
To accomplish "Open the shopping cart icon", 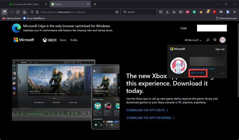I will pos(215,40).
